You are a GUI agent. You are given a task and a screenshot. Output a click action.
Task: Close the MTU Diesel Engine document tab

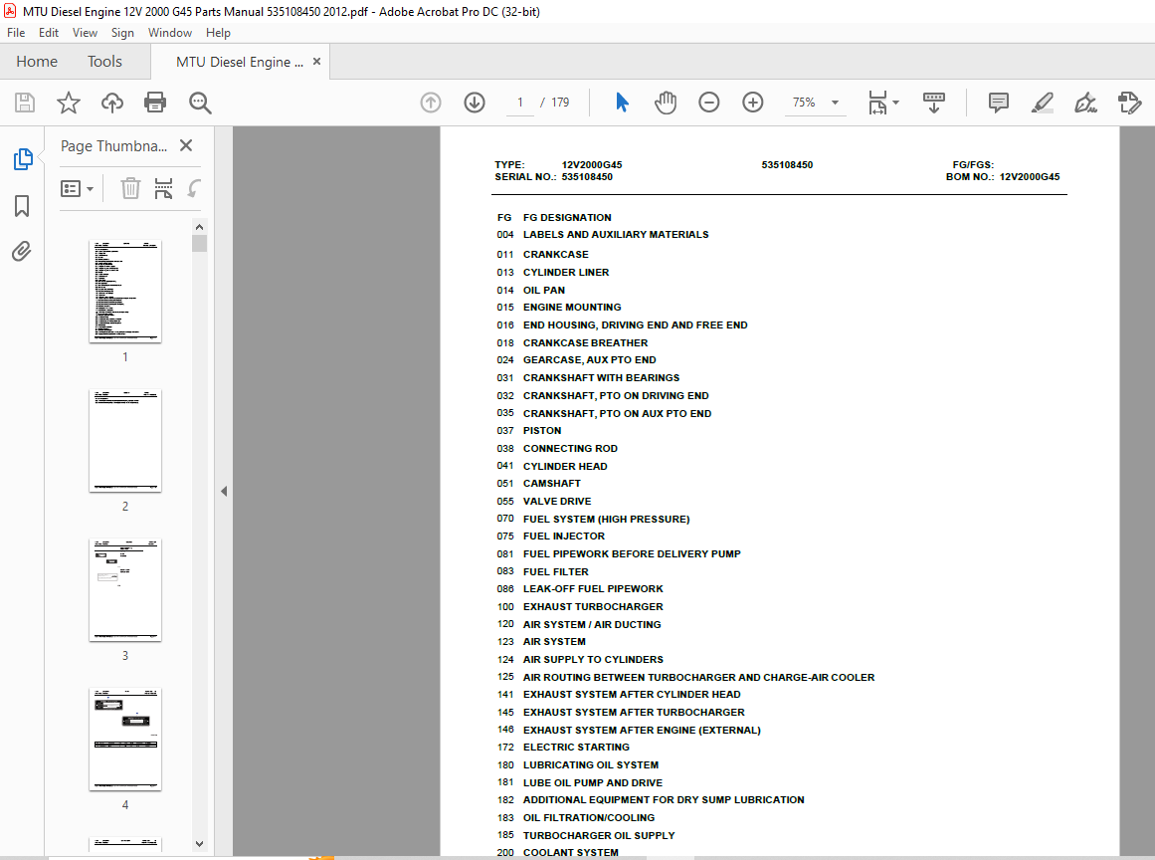(x=316, y=62)
